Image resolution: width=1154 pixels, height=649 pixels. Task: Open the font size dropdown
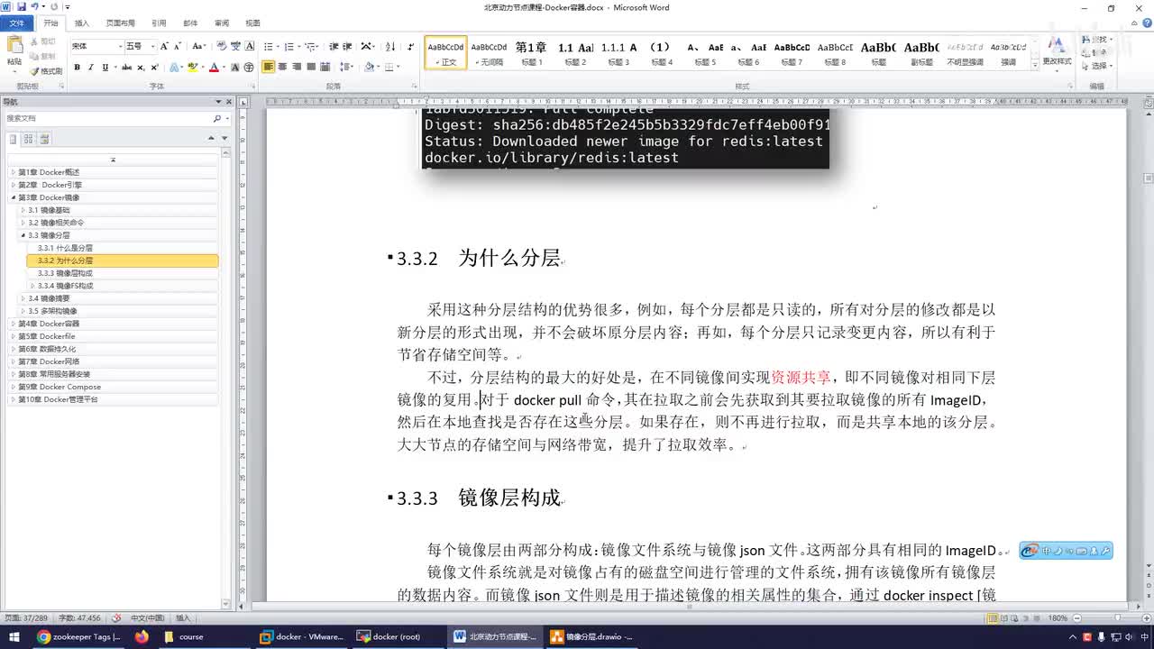(152, 46)
